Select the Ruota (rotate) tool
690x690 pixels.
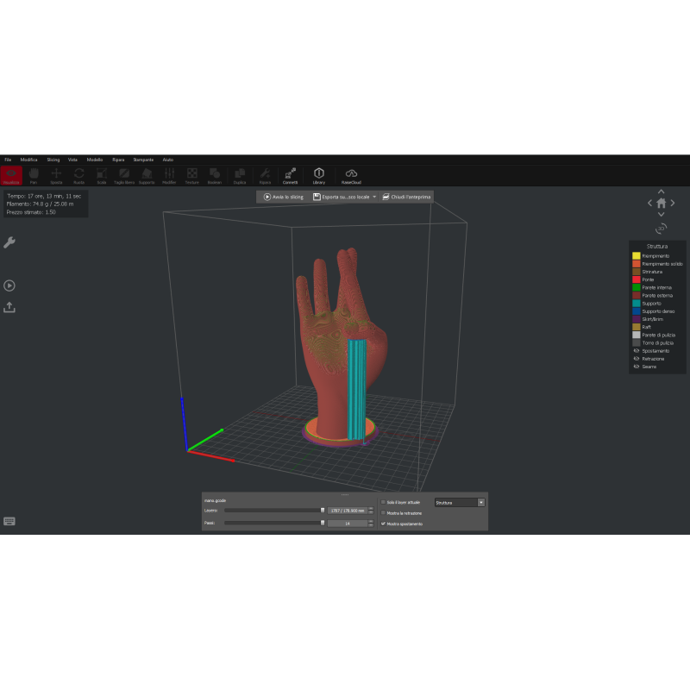pos(78,175)
